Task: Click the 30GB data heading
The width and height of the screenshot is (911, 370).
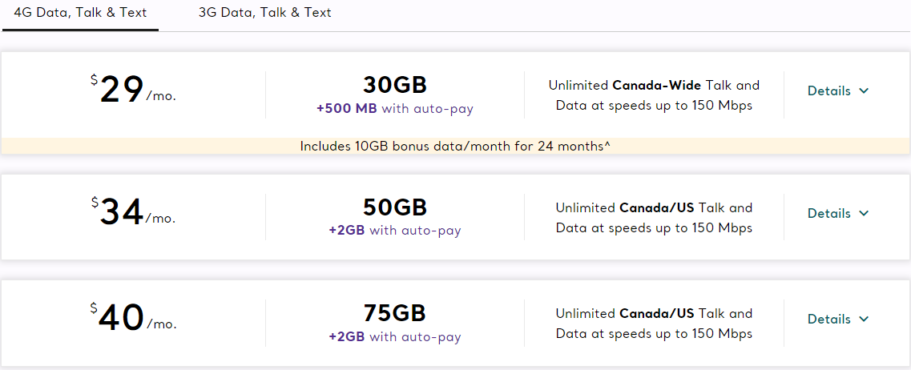Action: click(x=395, y=85)
